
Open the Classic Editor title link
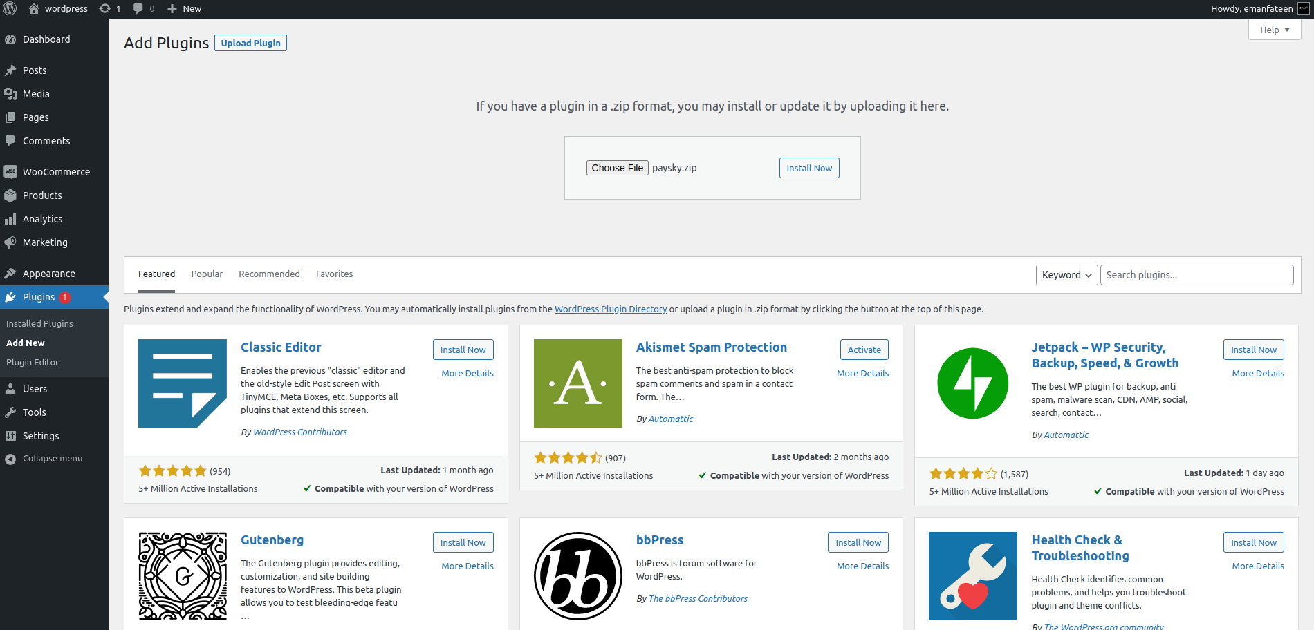click(281, 347)
